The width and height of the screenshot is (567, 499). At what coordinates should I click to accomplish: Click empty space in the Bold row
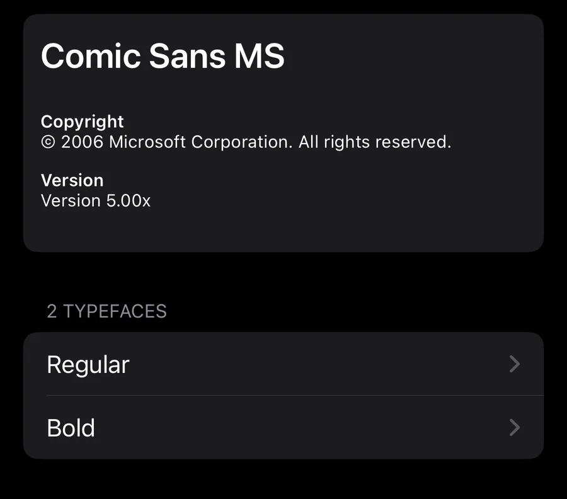(x=315, y=428)
